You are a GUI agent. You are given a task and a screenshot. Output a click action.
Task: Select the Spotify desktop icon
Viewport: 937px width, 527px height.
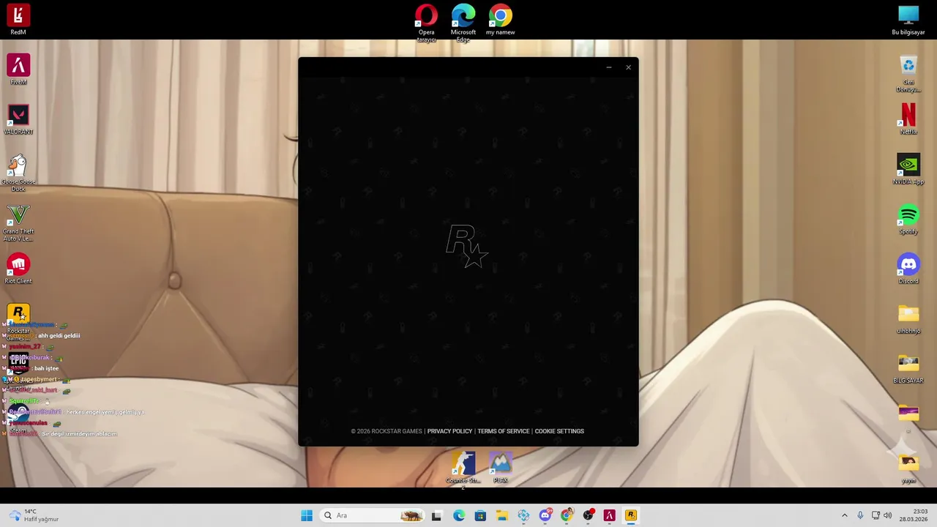[x=908, y=219]
